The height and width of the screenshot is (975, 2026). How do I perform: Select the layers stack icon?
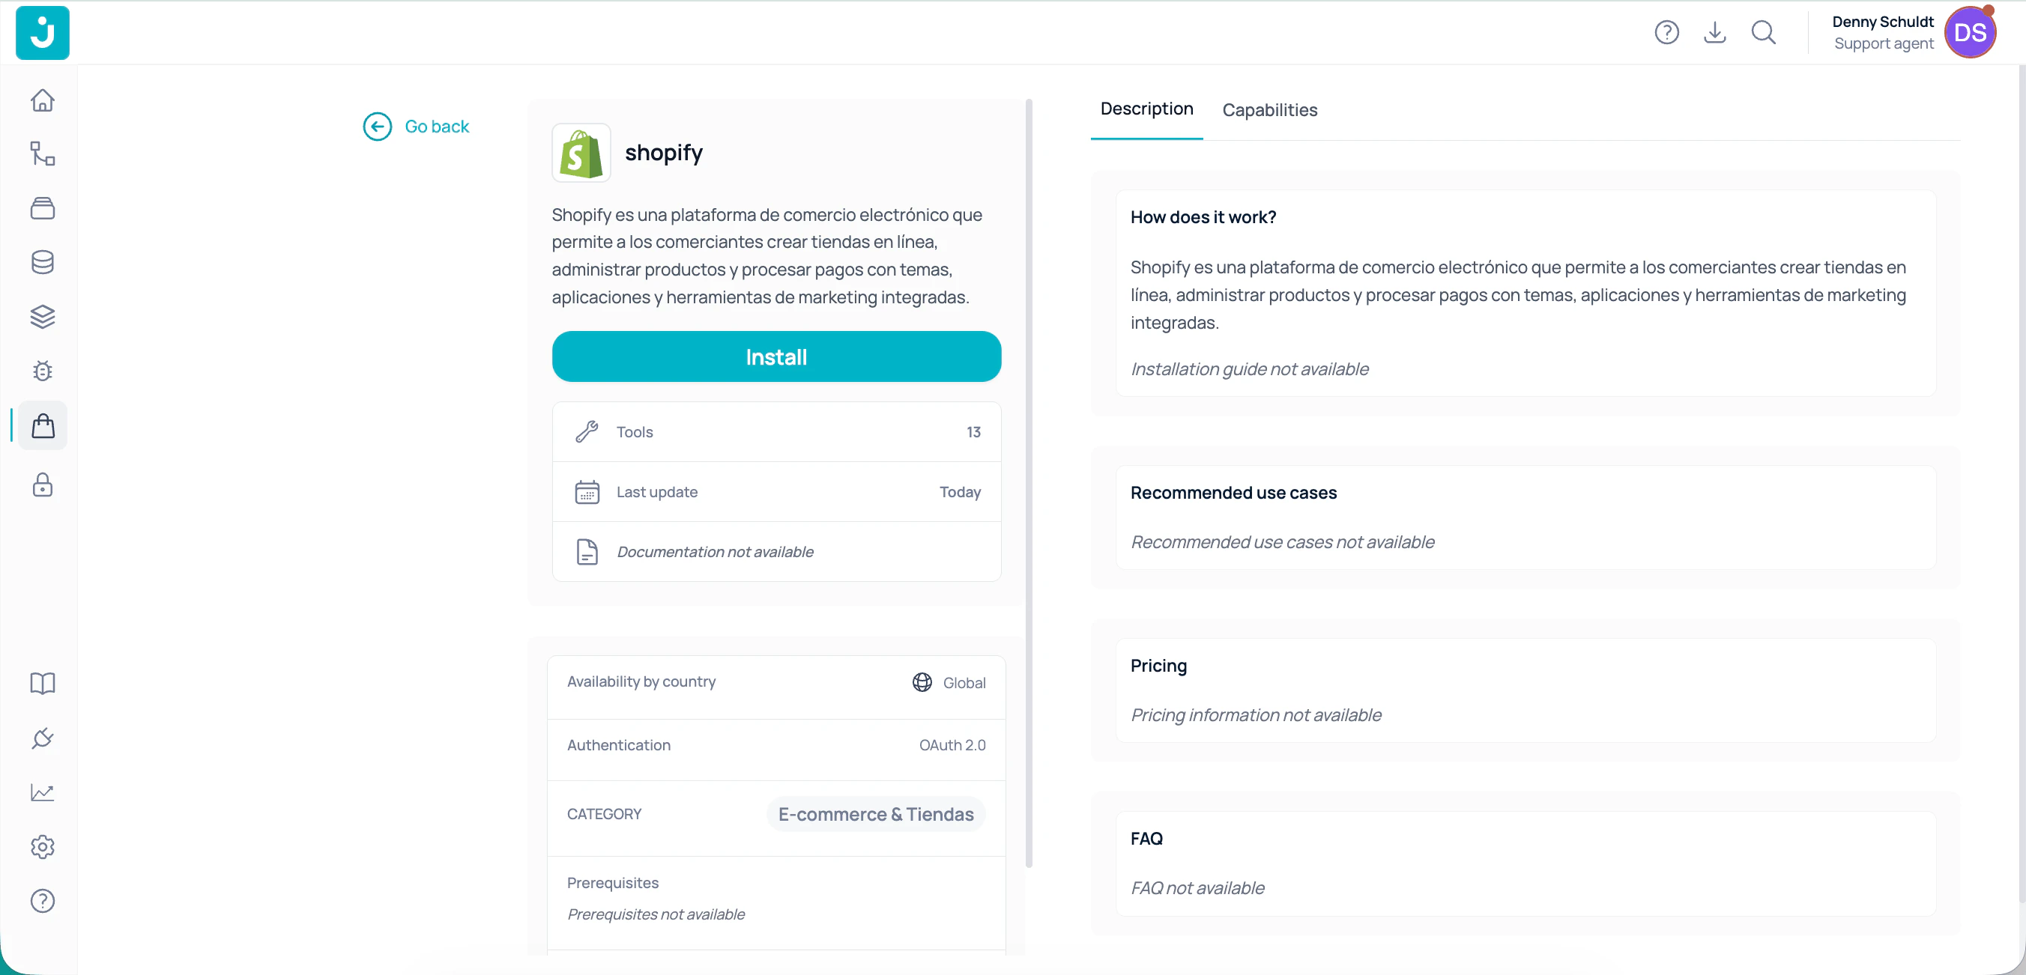point(43,316)
